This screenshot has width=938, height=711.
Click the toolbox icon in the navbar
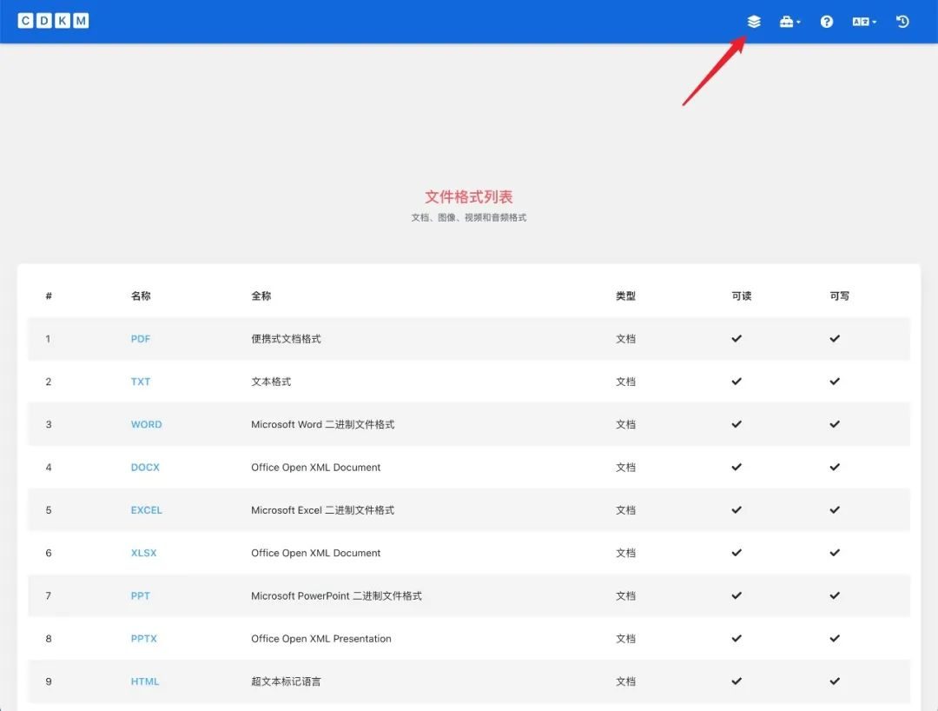[x=787, y=21]
